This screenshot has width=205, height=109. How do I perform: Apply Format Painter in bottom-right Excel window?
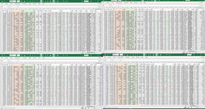pos(133,55)
